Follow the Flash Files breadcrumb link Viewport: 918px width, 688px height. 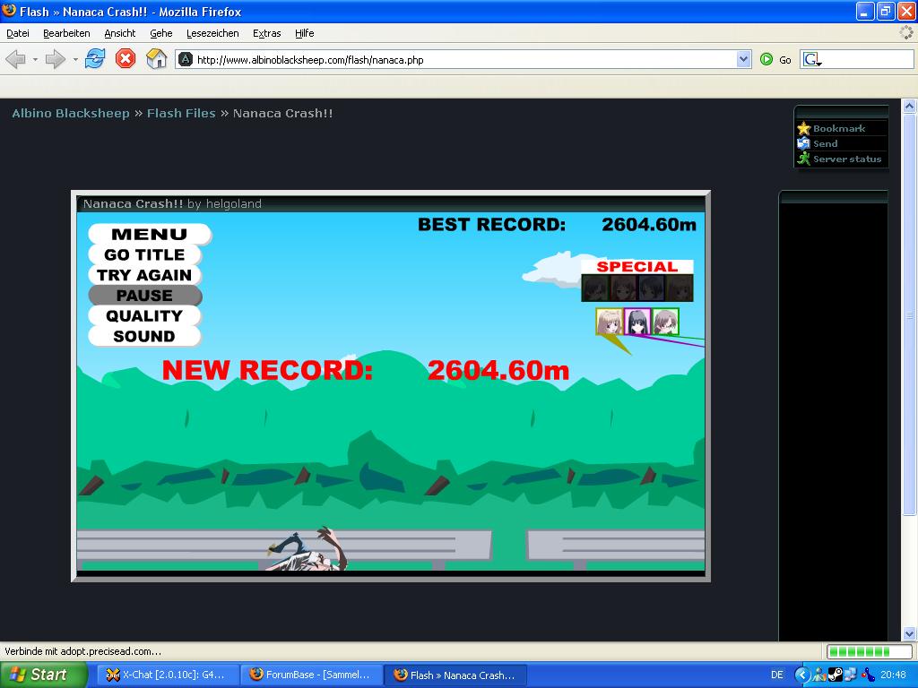[181, 114]
